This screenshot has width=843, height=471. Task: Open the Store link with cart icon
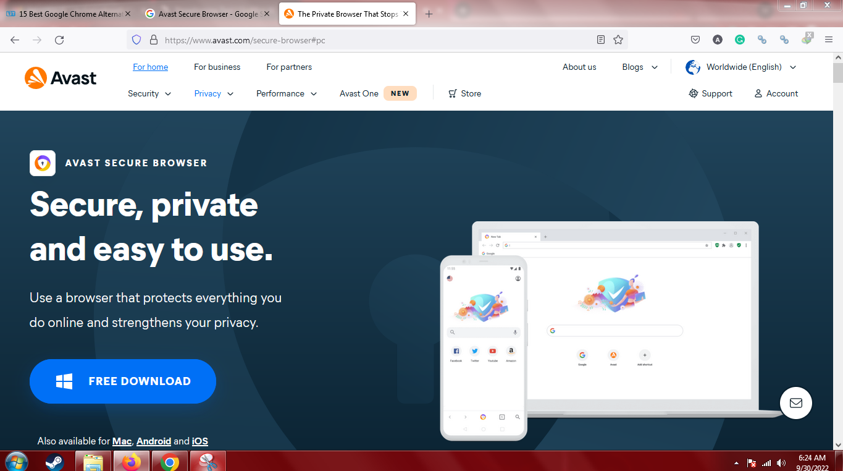click(x=464, y=93)
